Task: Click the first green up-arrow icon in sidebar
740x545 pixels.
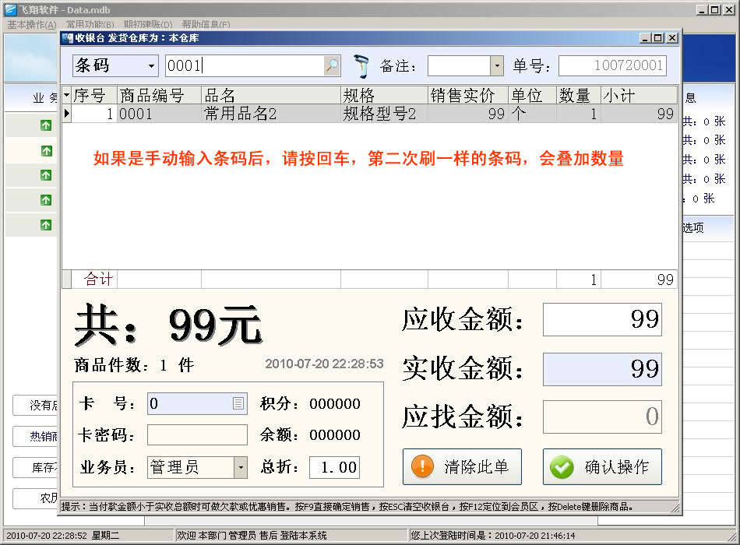Action: [46, 125]
